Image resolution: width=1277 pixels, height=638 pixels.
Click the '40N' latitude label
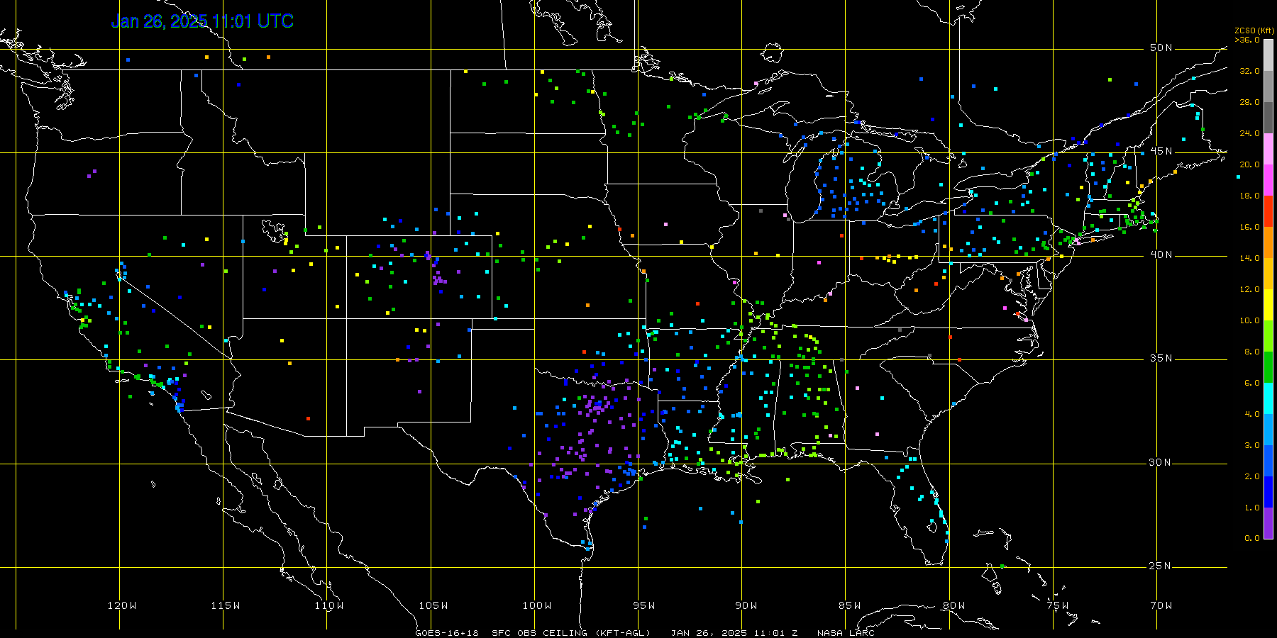pyautogui.click(x=1161, y=255)
